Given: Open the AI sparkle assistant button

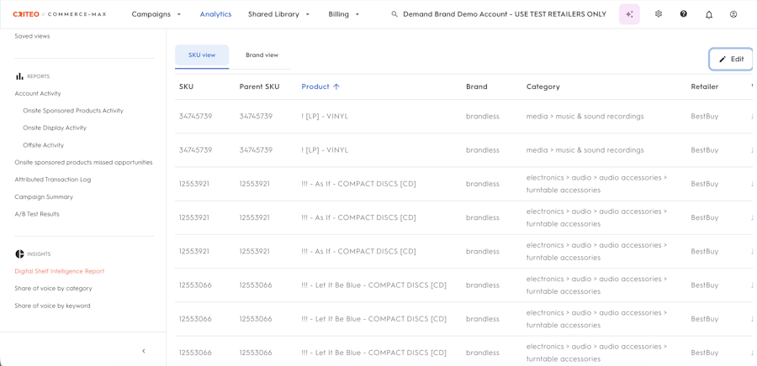Looking at the screenshot, I should click(x=629, y=14).
